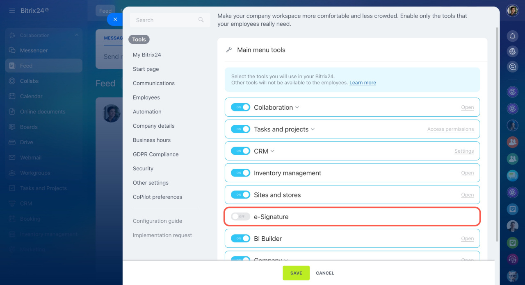
Task: Click the Collabs hexagon icon
Action: tap(12, 81)
